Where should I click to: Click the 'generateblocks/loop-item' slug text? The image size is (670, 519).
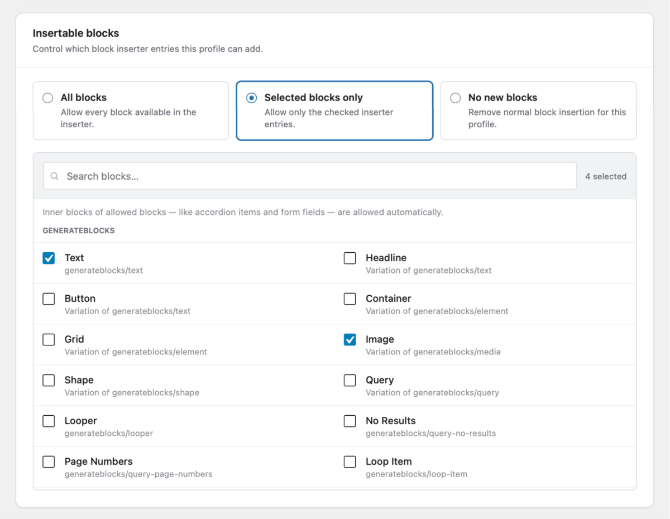point(417,474)
